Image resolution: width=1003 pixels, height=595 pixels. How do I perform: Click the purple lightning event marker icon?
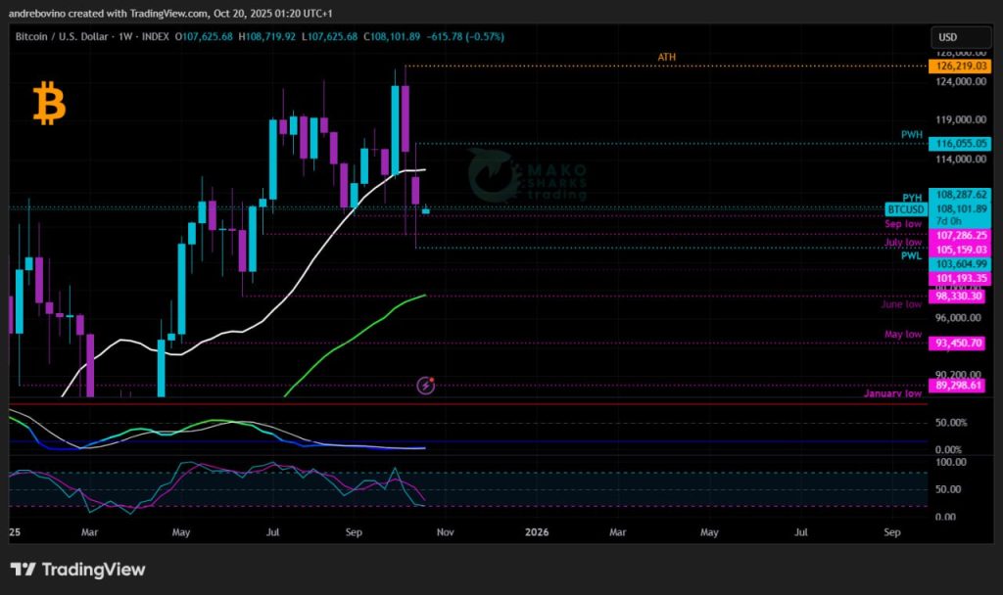click(x=426, y=386)
